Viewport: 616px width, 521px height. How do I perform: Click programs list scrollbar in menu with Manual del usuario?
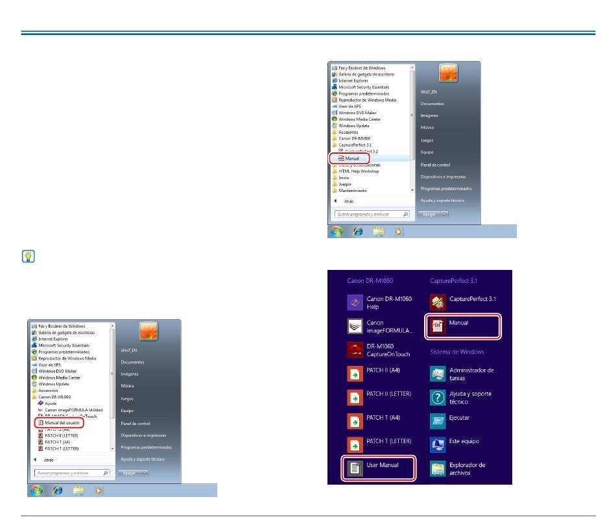click(112, 387)
